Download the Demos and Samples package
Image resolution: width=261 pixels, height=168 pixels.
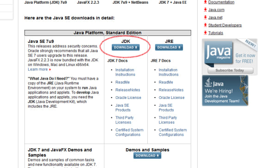click(x=147, y=156)
